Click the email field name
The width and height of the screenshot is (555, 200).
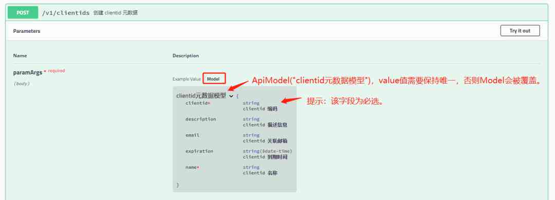(x=192, y=135)
